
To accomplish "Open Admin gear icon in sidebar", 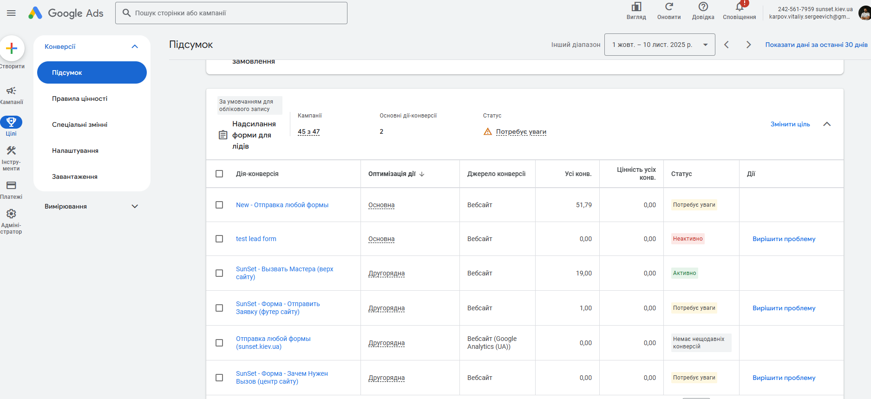I will [11, 214].
